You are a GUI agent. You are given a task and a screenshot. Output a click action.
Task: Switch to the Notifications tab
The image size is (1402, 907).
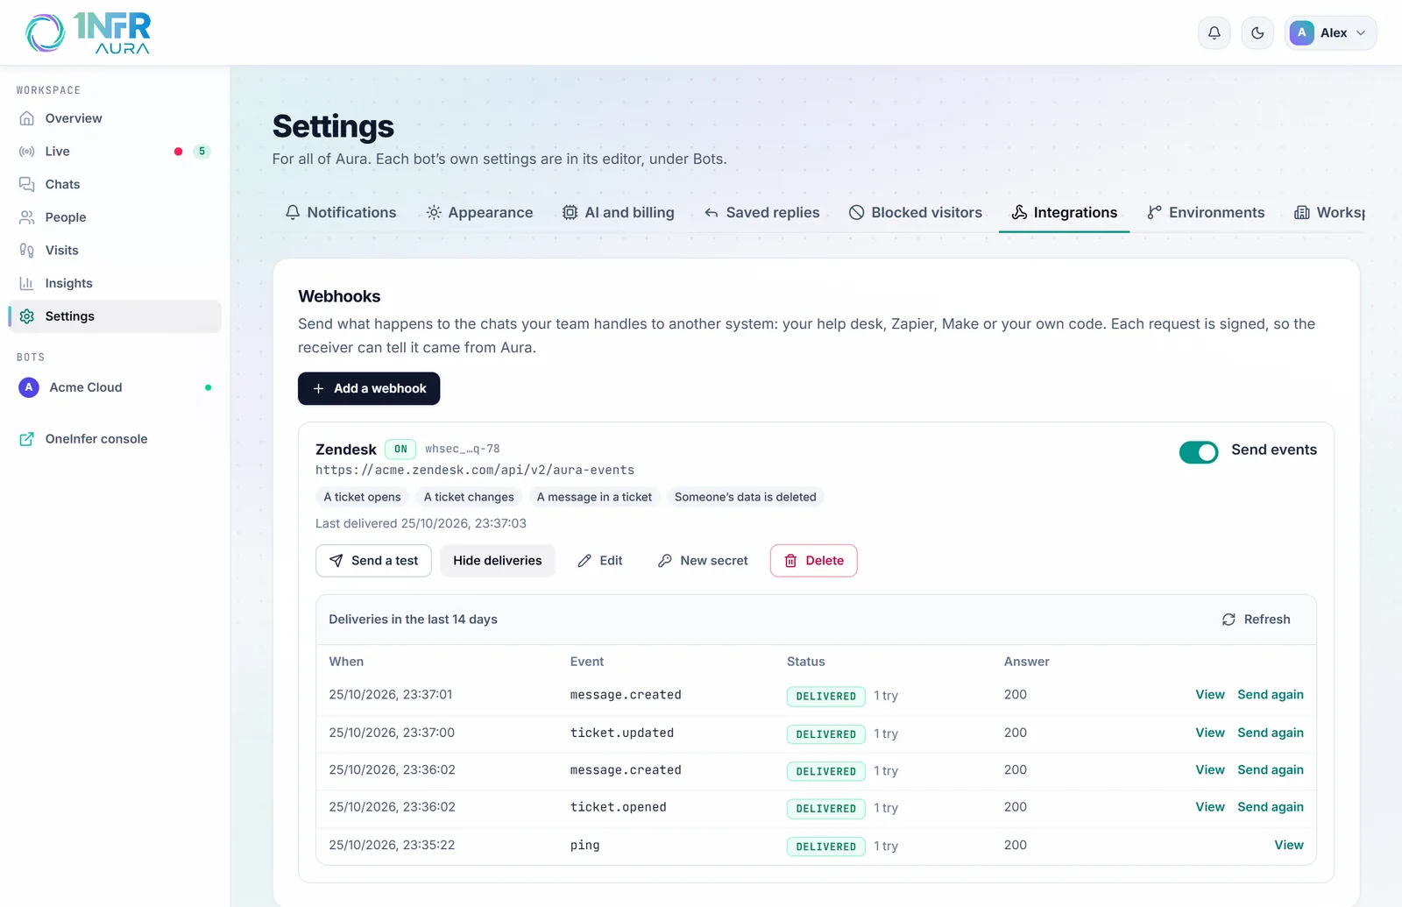pos(341,212)
